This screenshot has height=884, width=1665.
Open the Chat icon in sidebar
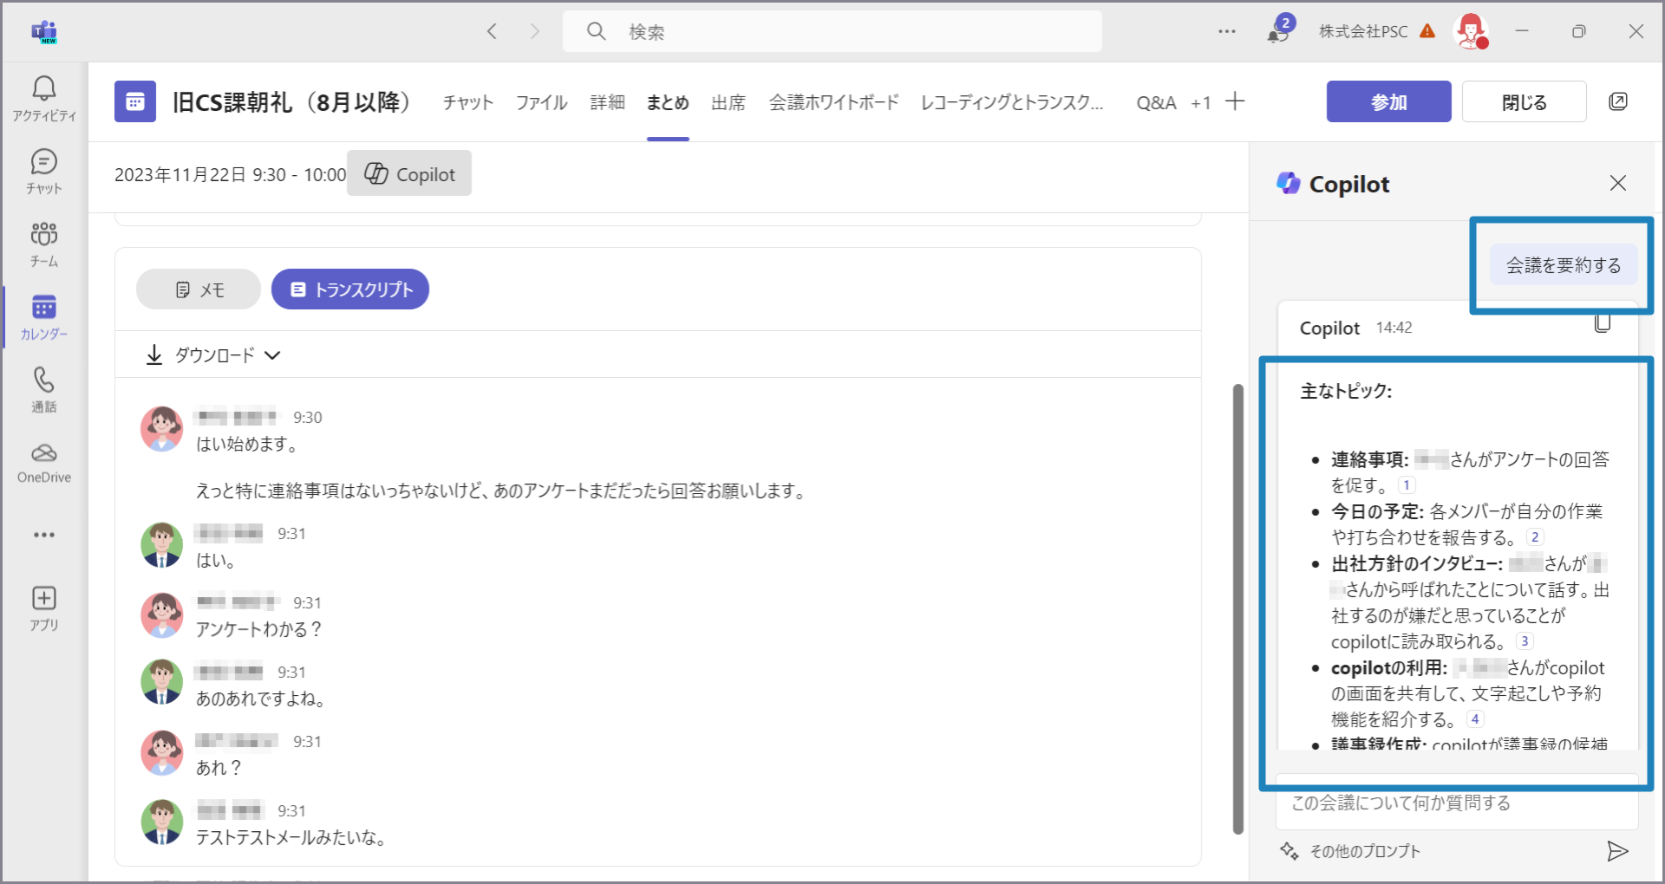pos(43,171)
